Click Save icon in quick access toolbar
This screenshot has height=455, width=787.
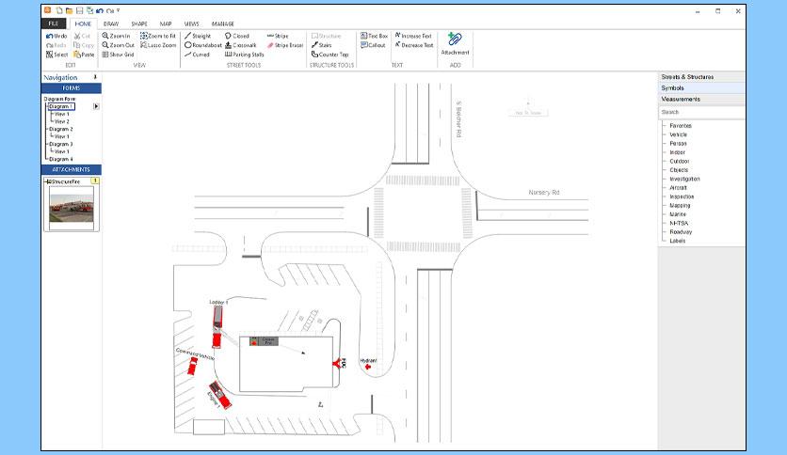[x=79, y=10]
